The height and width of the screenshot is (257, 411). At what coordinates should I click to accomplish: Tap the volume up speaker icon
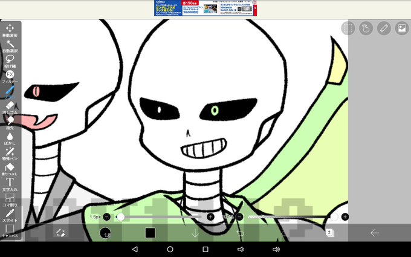(276, 249)
